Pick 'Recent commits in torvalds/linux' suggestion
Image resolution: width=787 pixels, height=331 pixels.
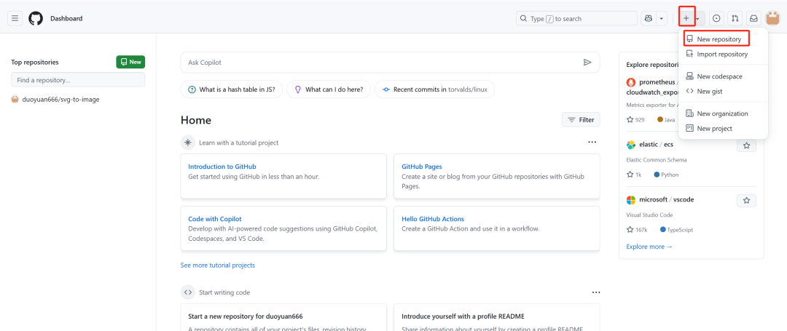click(x=434, y=89)
